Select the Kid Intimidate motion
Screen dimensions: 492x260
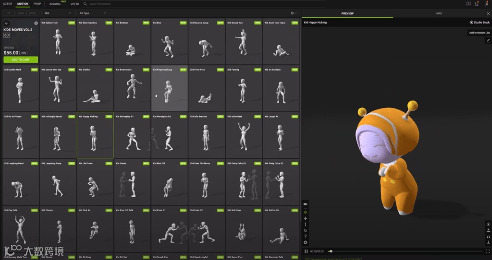click(244, 135)
